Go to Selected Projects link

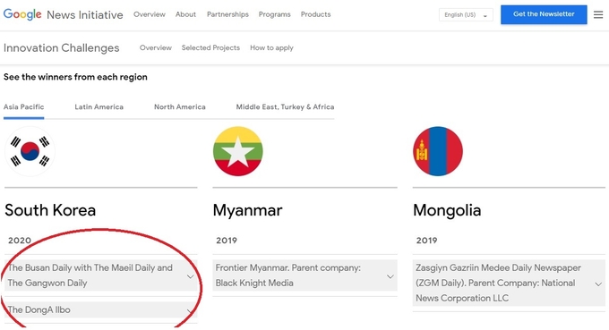[210, 47]
